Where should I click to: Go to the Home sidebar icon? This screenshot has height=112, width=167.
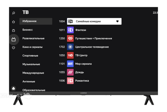[x=13, y=22]
